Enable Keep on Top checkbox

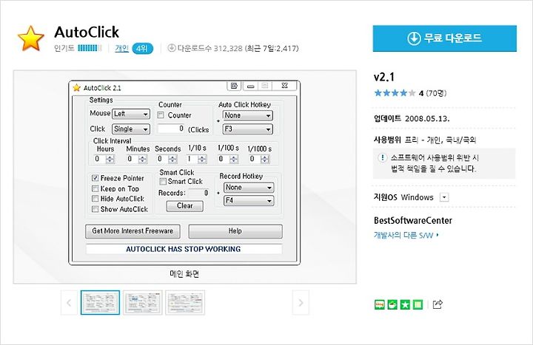pyautogui.click(x=95, y=188)
